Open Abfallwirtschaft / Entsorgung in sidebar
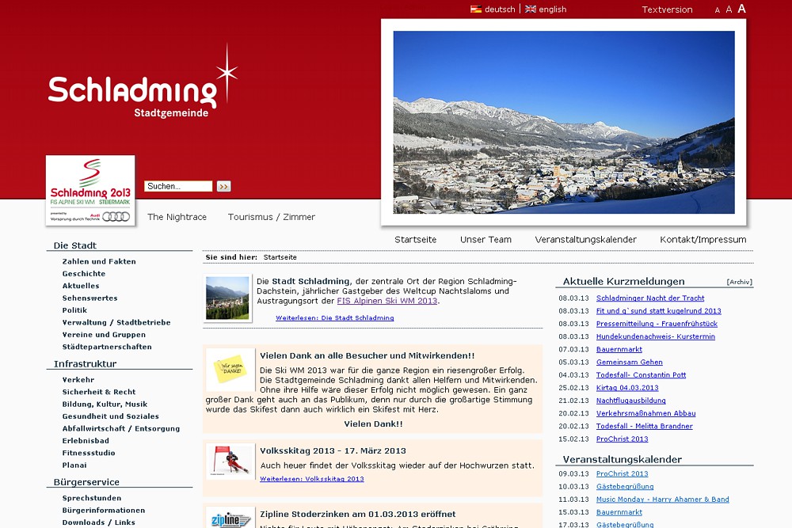Image resolution: width=792 pixels, height=528 pixels. point(120,428)
